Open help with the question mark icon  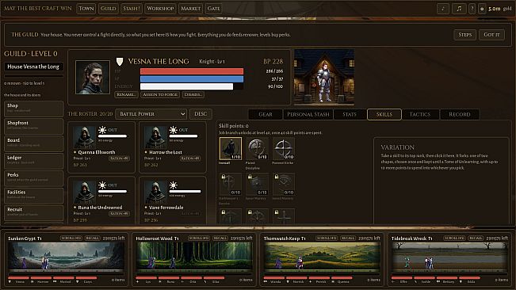(x=472, y=9)
